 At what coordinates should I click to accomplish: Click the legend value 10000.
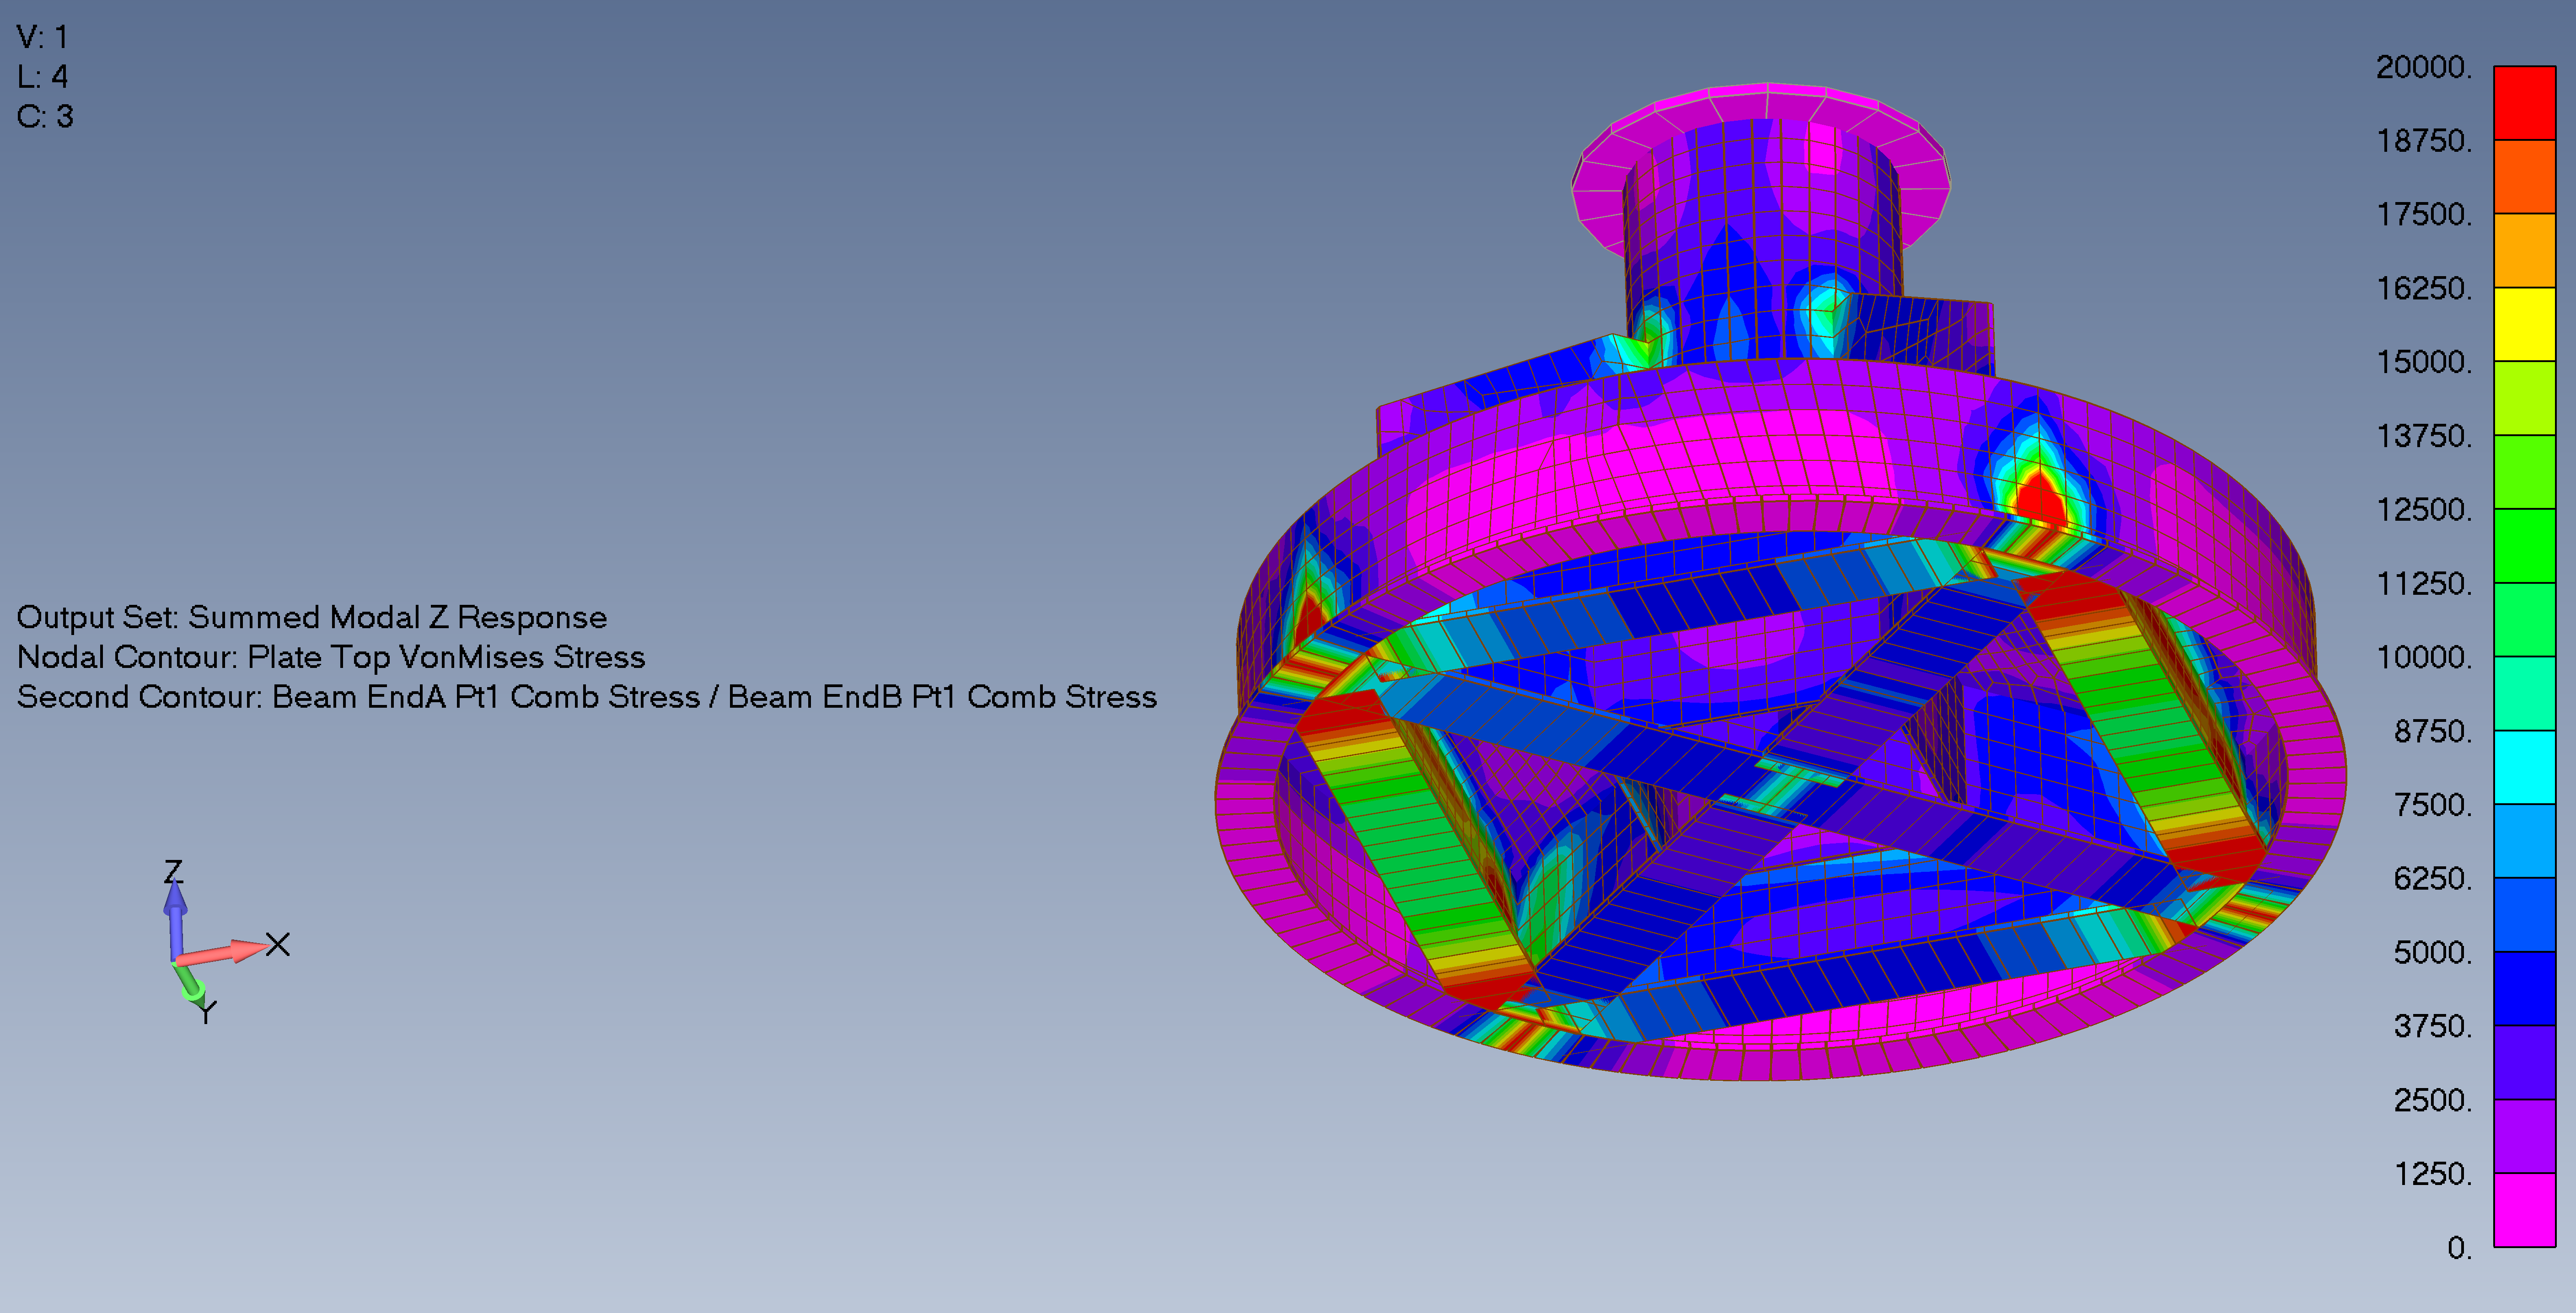pyautogui.click(x=2424, y=657)
